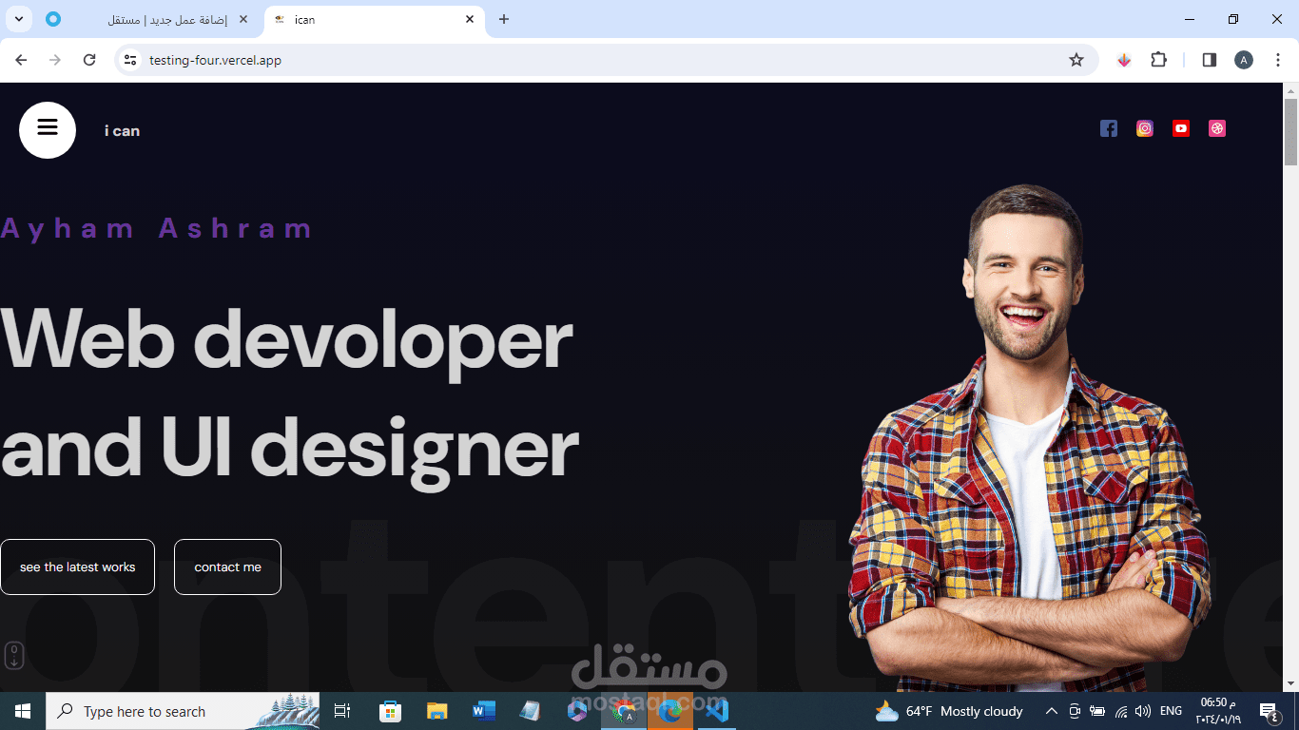Click the colorful download extension icon
This screenshot has width=1299, height=730.
[x=1124, y=60]
